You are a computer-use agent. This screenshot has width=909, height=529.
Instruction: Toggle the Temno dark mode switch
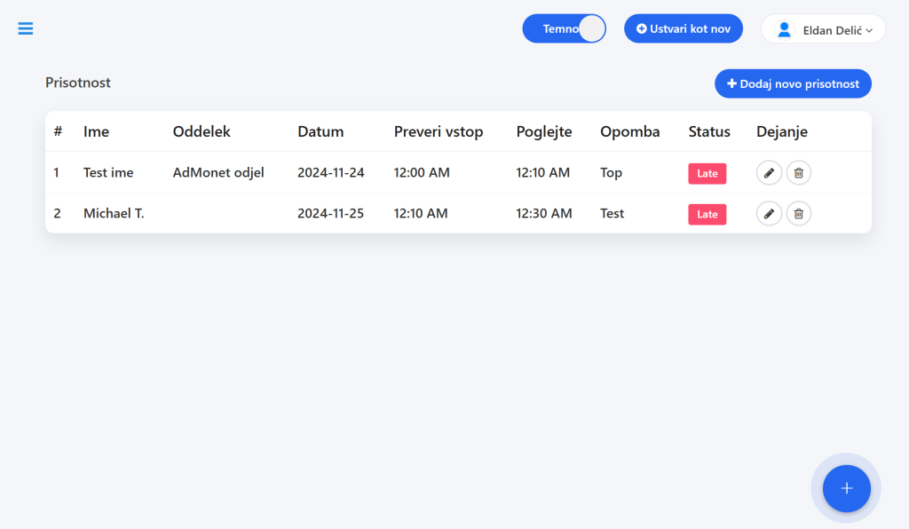pos(564,28)
